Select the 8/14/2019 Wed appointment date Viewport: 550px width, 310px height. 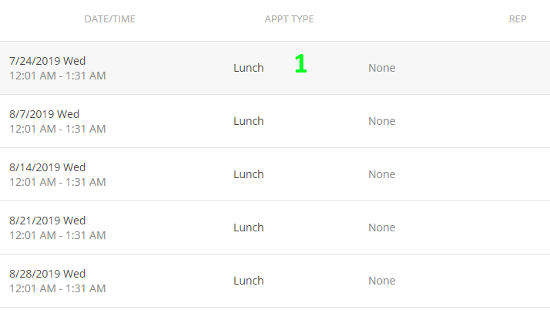click(x=47, y=167)
